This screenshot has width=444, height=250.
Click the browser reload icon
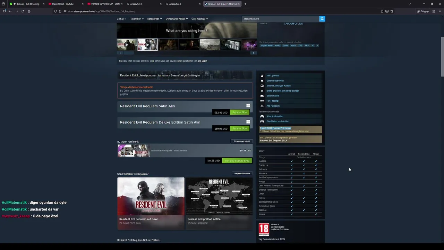(x=23, y=11)
